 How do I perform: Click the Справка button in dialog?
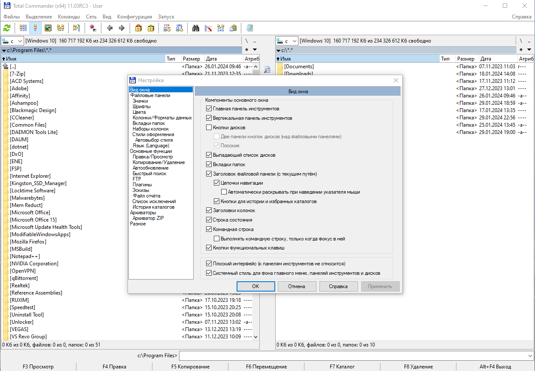point(338,286)
